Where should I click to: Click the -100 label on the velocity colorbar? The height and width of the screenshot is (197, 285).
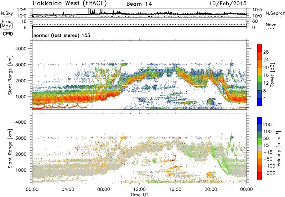coord(269,166)
